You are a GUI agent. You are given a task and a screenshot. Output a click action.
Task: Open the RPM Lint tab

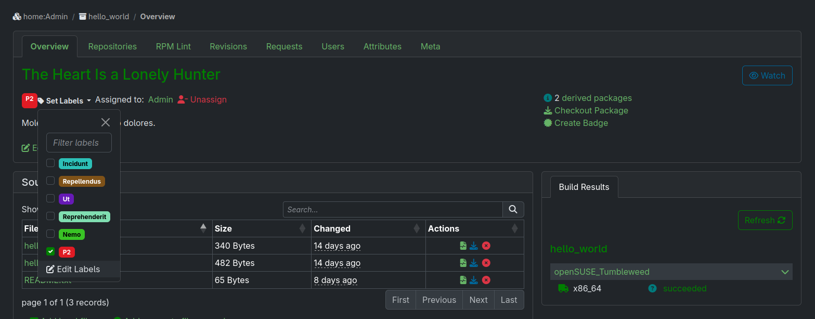click(x=173, y=46)
